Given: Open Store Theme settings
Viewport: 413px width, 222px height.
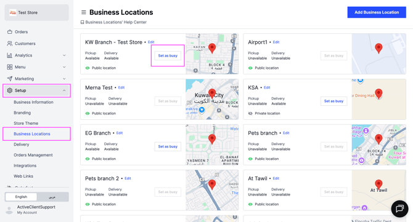Looking at the screenshot, I should coord(26,123).
